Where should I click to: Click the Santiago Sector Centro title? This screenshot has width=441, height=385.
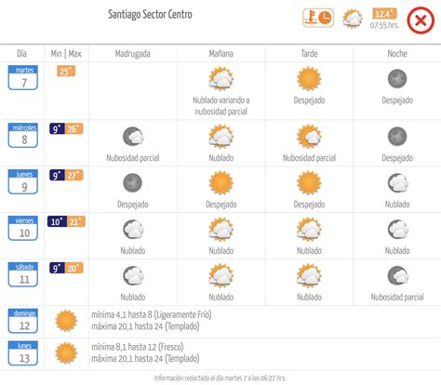coord(150,14)
